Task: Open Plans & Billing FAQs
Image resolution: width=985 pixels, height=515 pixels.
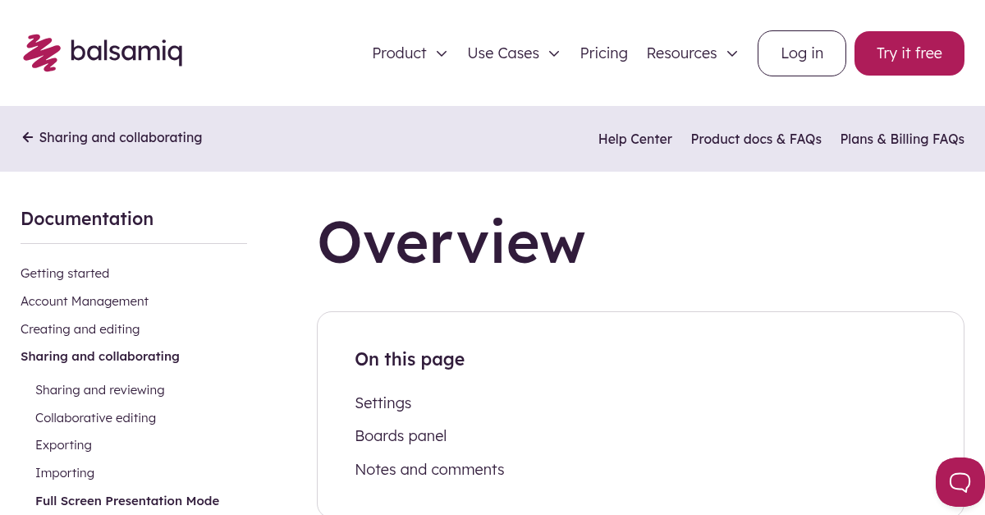Action: click(902, 139)
